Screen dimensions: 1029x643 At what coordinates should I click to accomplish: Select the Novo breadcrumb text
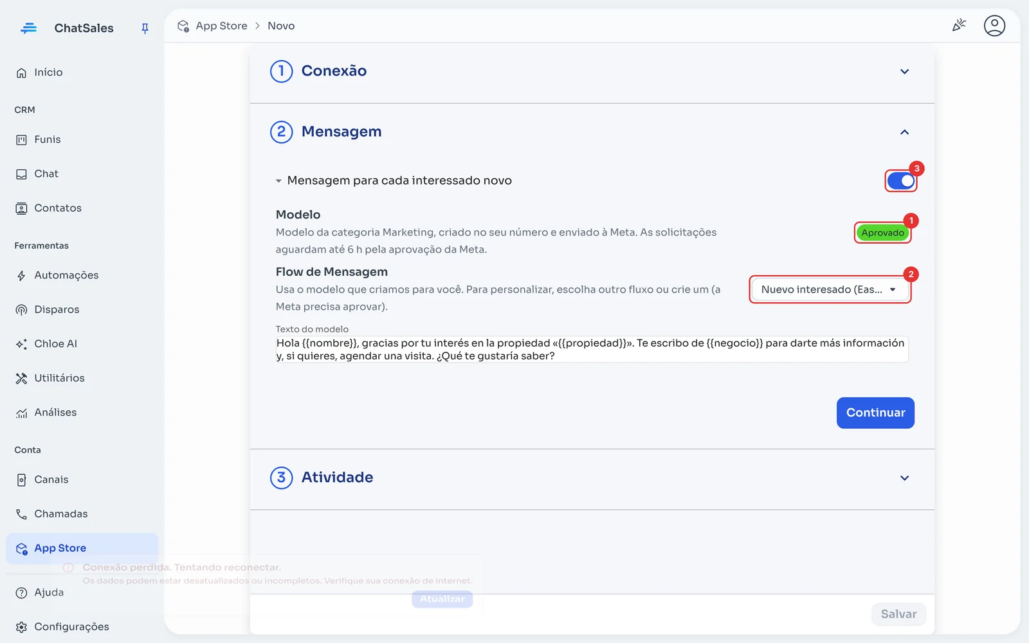click(281, 26)
